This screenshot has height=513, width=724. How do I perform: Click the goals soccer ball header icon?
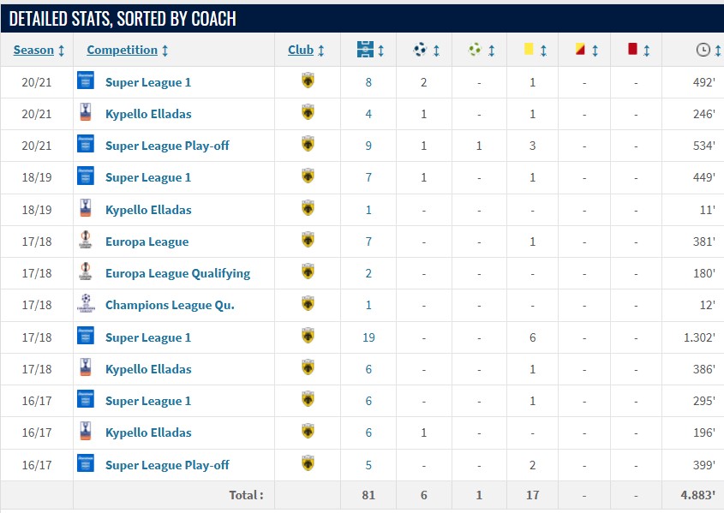click(420, 51)
